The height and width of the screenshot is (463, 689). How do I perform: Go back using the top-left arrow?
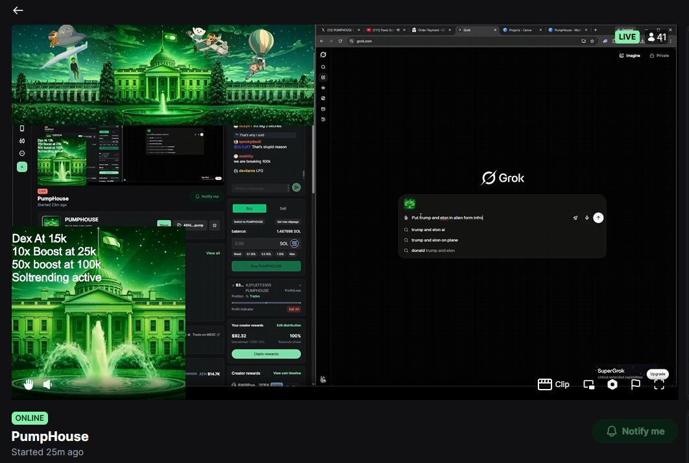[18, 10]
